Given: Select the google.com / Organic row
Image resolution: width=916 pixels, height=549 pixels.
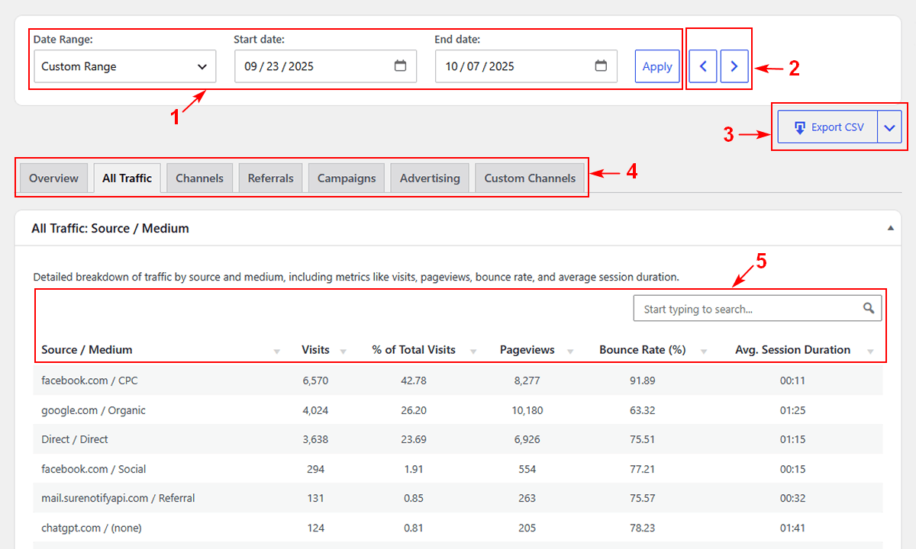Looking at the screenshot, I should point(458,410).
